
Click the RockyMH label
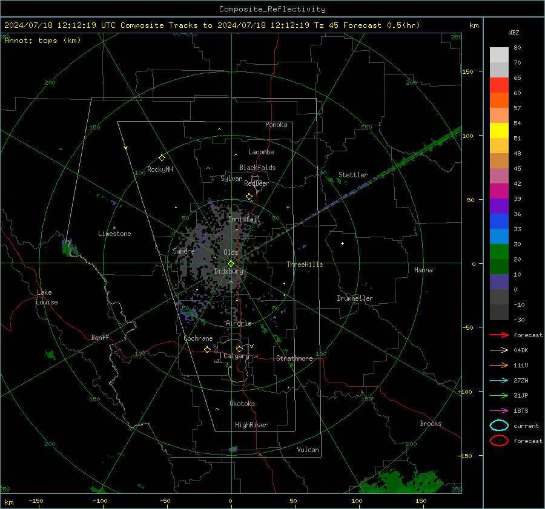click(x=160, y=169)
